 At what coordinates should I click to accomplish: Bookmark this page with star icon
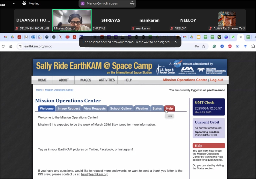click(x=204, y=46)
